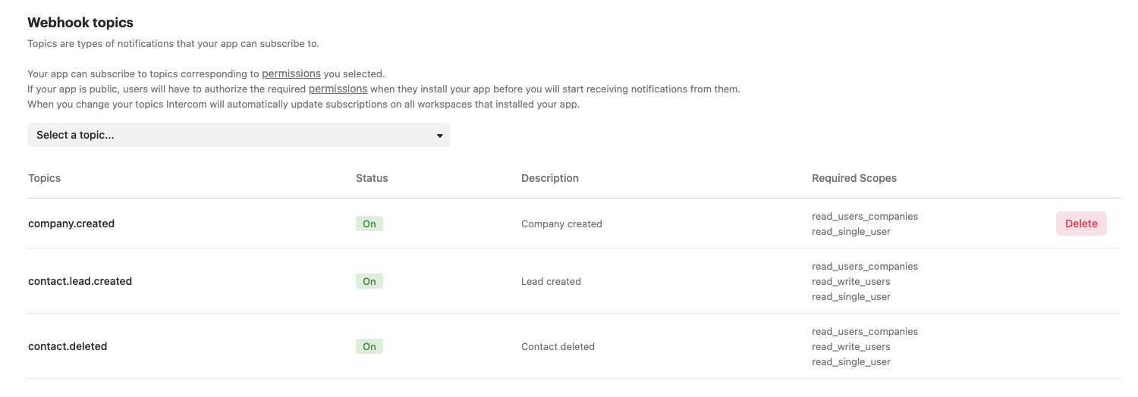1138x397 pixels.
Task: Delete the company.created webhook topic
Action: click(x=1080, y=224)
